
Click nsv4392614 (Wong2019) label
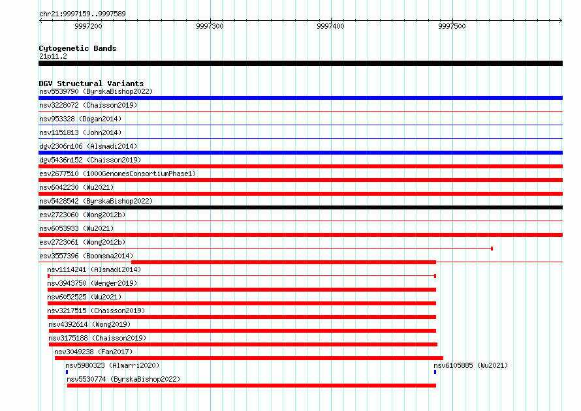(x=89, y=324)
